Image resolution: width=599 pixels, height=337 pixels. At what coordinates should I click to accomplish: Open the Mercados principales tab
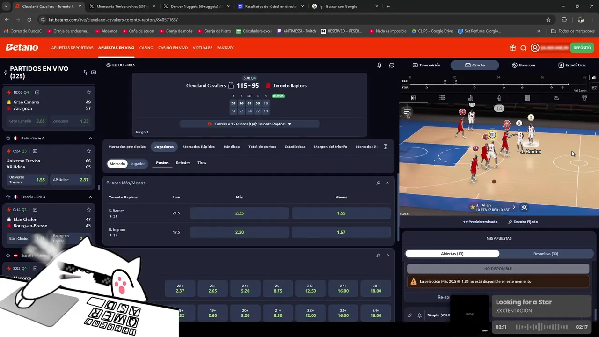127,147
